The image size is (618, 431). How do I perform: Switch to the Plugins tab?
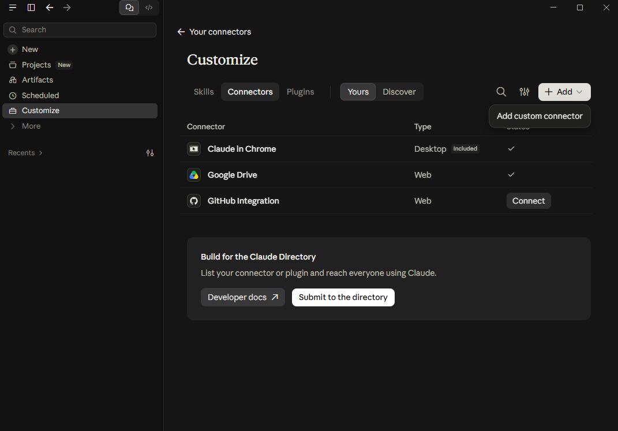pos(300,92)
